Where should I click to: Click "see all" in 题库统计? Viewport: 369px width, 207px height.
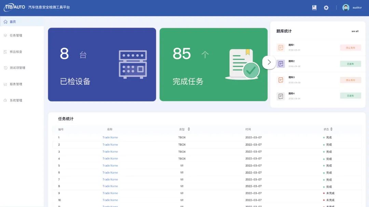click(x=355, y=31)
